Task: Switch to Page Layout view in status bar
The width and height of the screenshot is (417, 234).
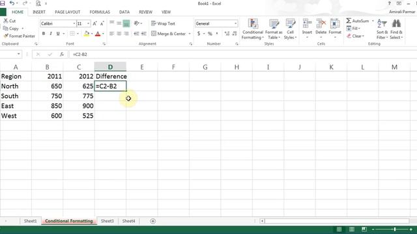Action: [x=352, y=229]
